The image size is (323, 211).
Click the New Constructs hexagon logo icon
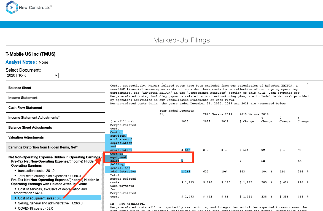12,7
